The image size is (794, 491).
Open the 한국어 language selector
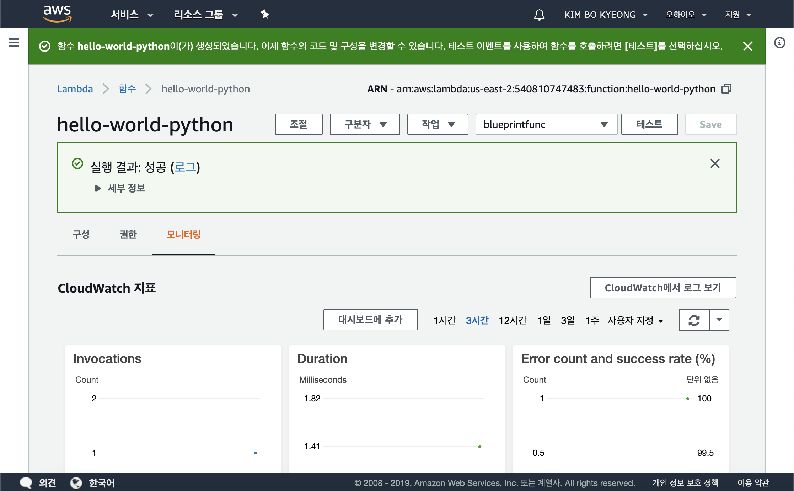[102, 483]
